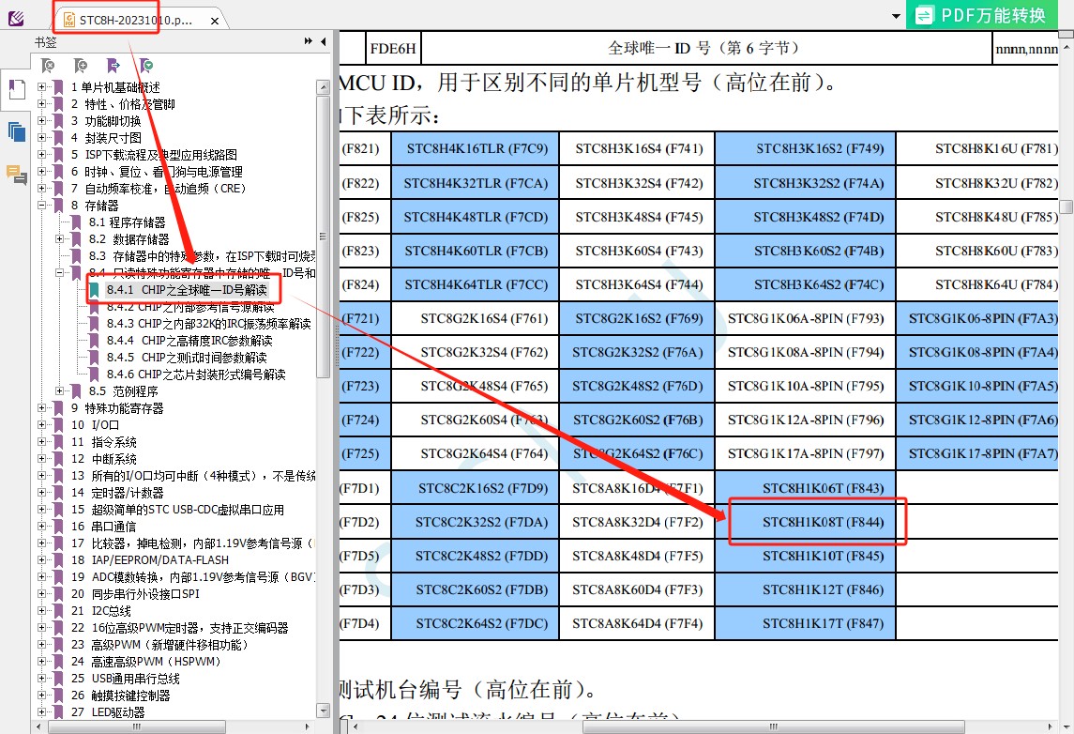Click the bookmark go-to arrow icon
The height and width of the screenshot is (734, 1074).
pyautogui.click(x=113, y=66)
